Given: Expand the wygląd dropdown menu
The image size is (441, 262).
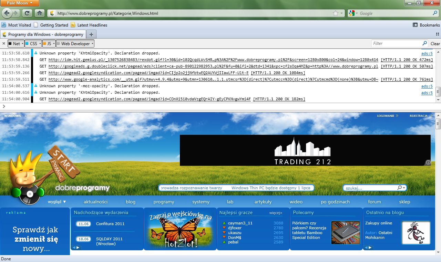Looking at the screenshot, I should coord(57,202).
